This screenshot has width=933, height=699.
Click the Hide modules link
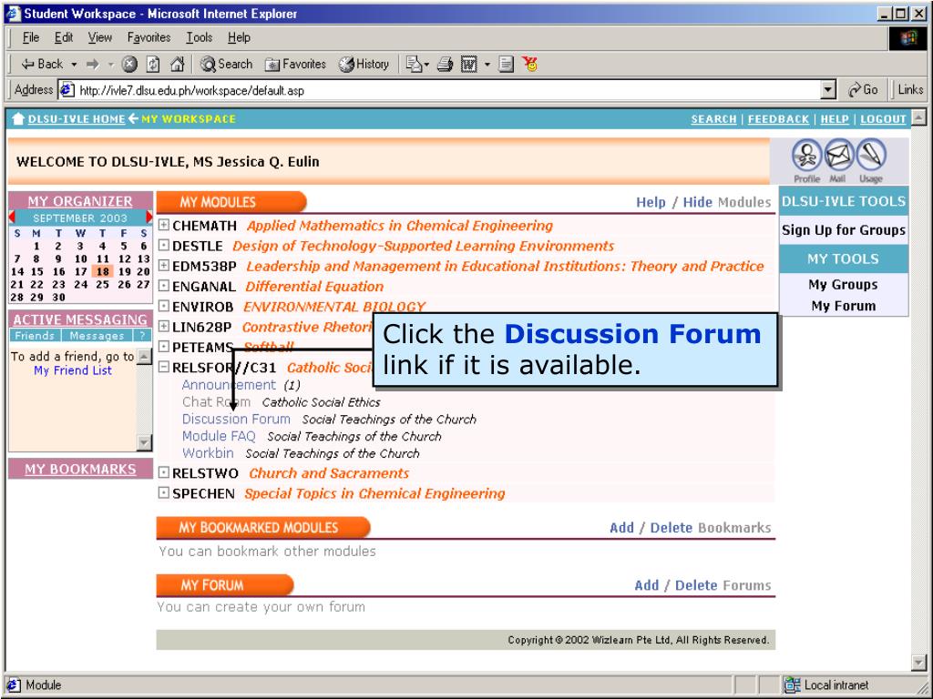pos(697,202)
